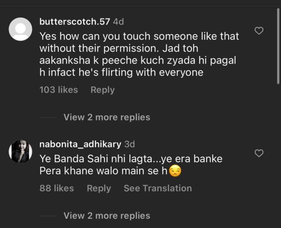Viewport: 281px width, 228px height.
Task: Click the dash line beside the first "View 2 more replies"
Action: tap(48, 118)
